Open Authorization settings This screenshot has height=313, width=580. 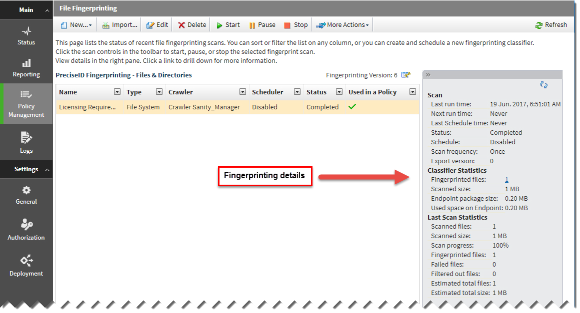pyautogui.click(x=26, y=229)
